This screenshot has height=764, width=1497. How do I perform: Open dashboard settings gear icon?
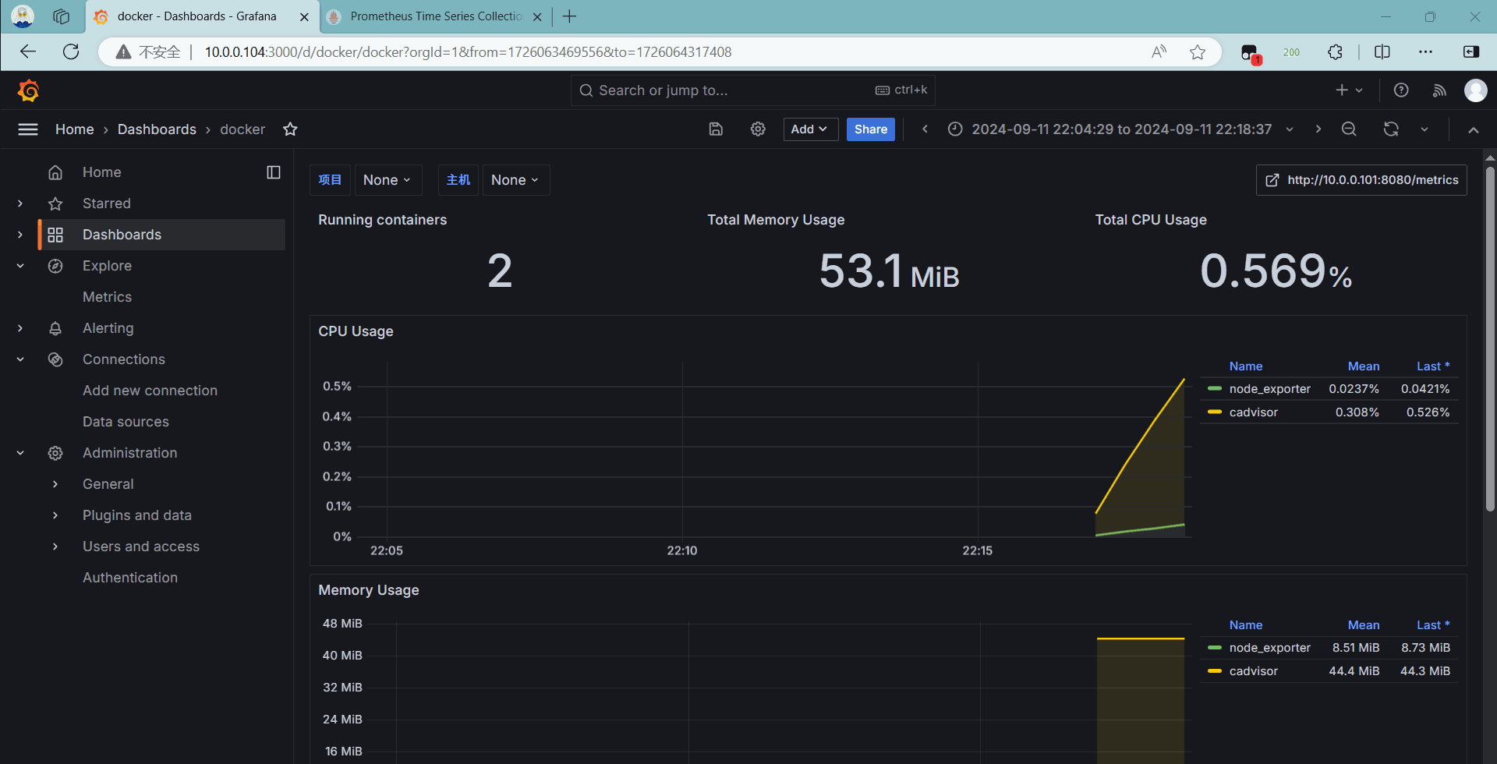(x=758, y=129)
